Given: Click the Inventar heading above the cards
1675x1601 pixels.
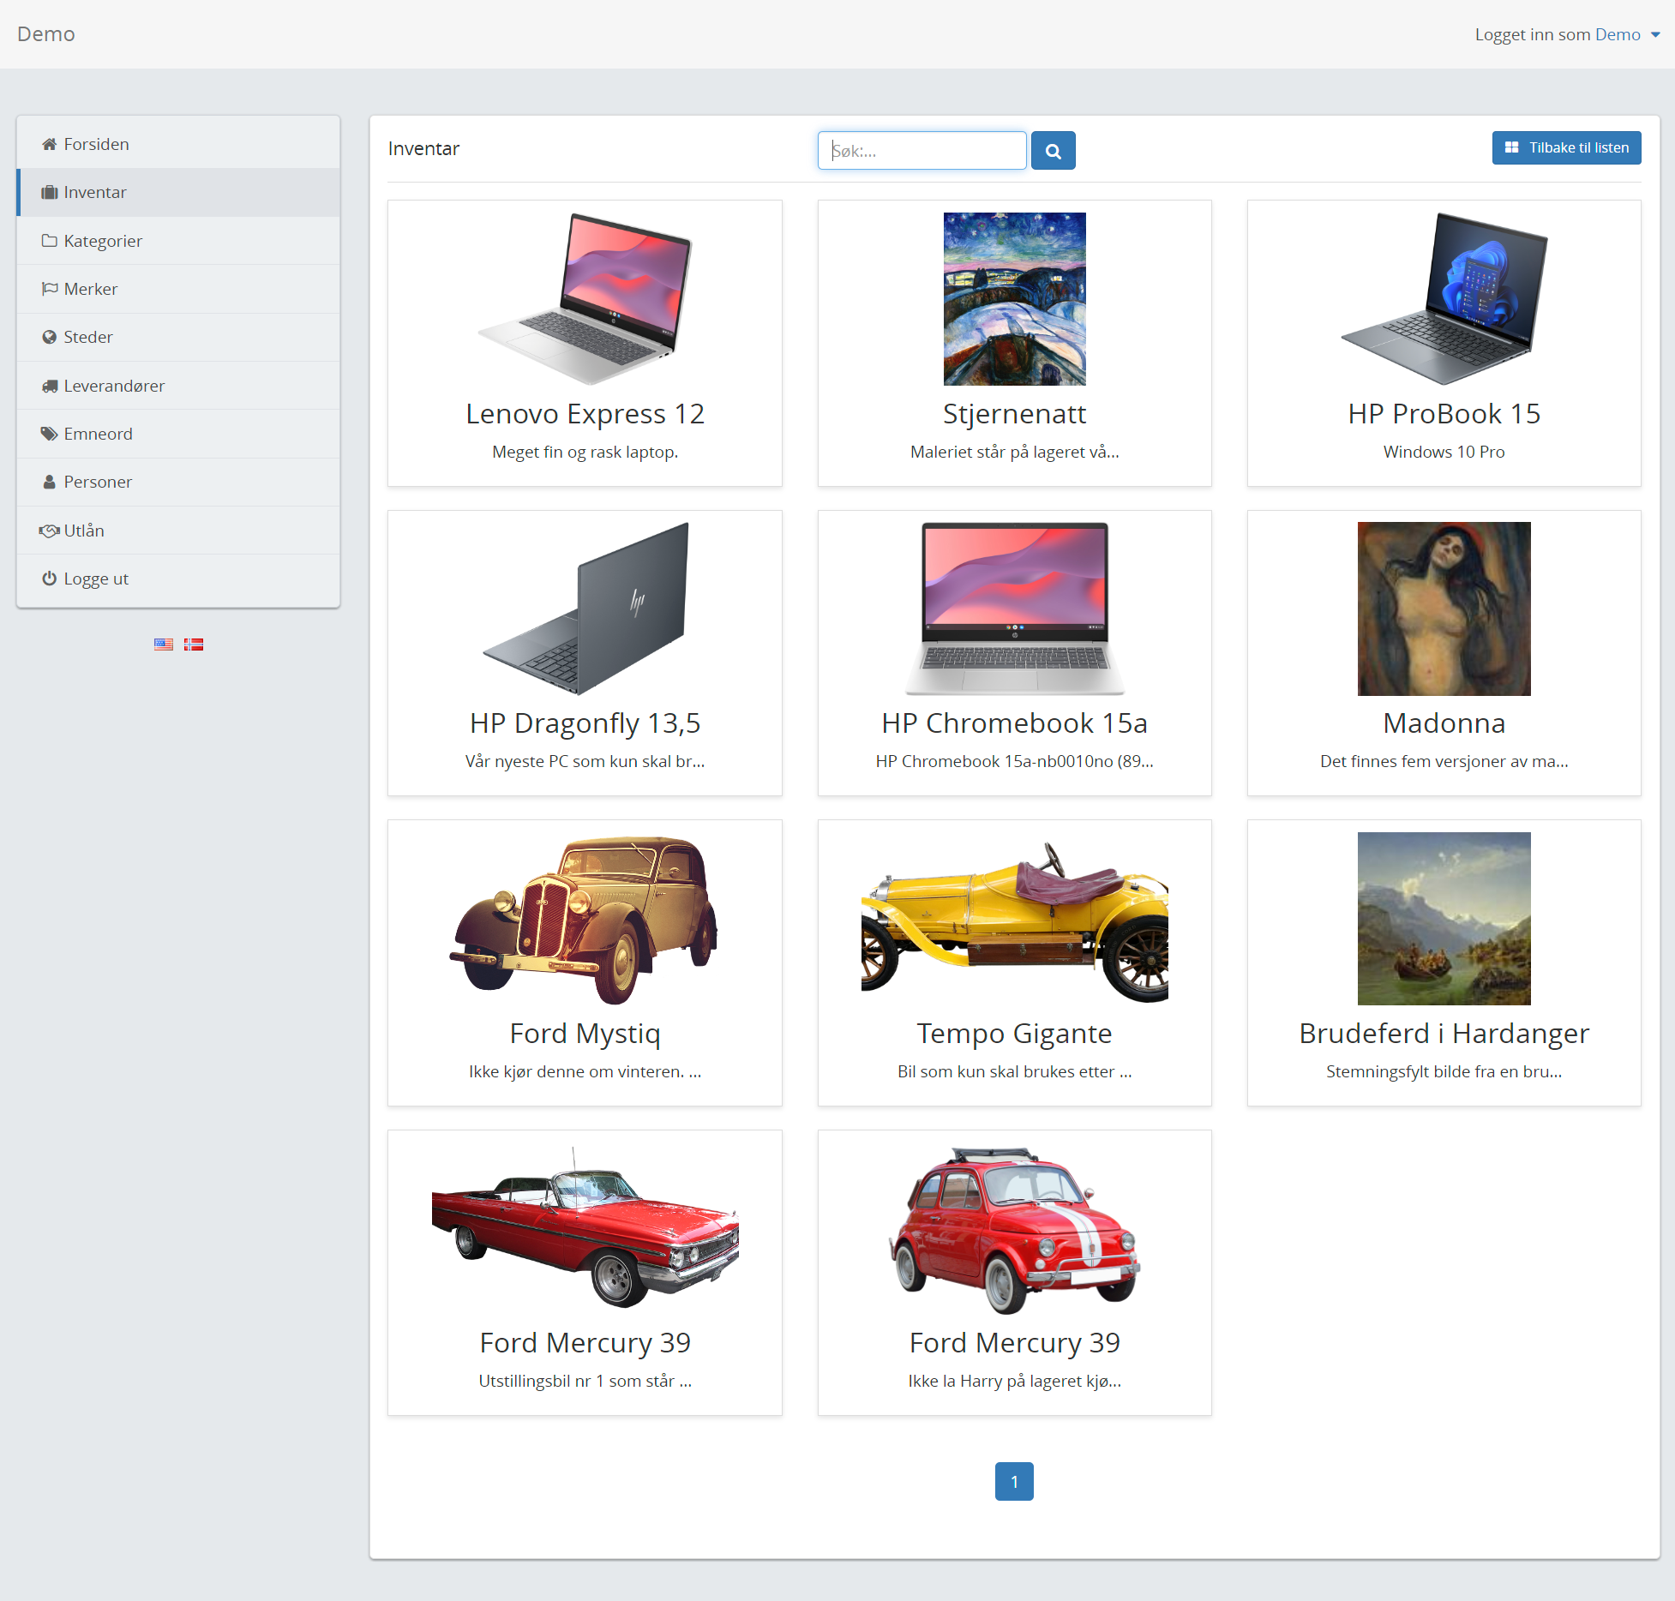Looking at the screenshot, I should [x=423, y=148].
